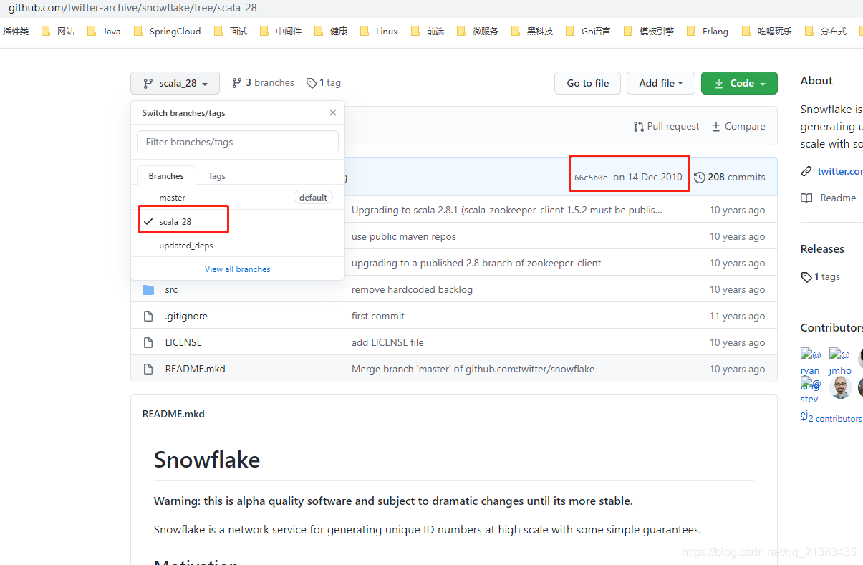This screenshot has height=565, width=863.
Task: Click the commits history clock icon
Action: (x=700, y=177)
